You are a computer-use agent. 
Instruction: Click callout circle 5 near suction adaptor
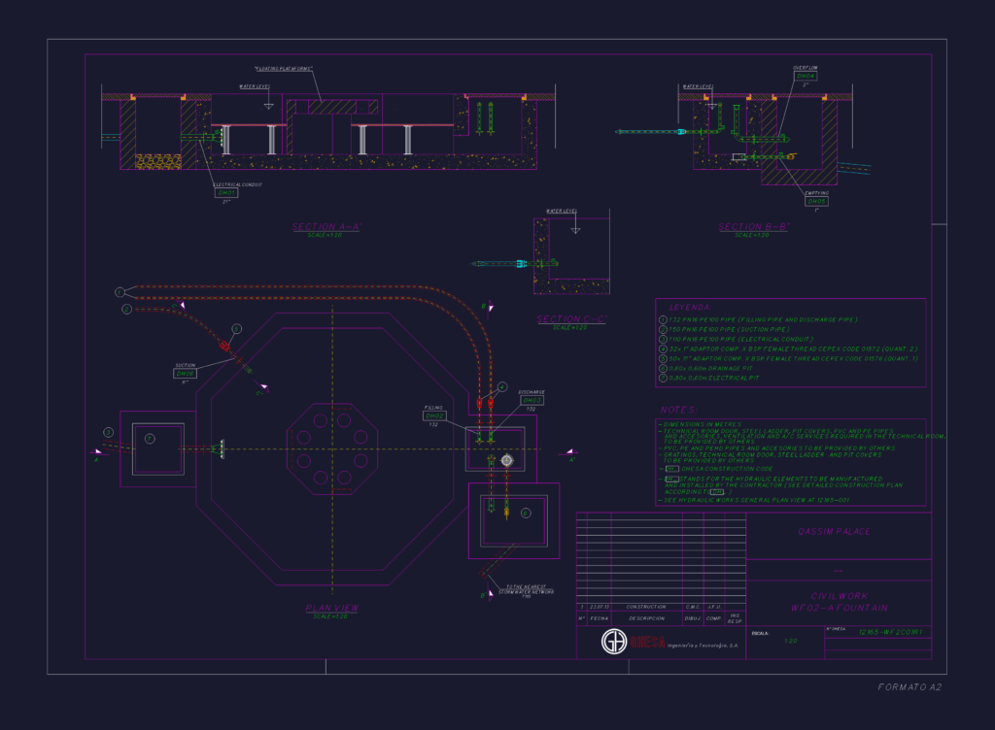237,329
